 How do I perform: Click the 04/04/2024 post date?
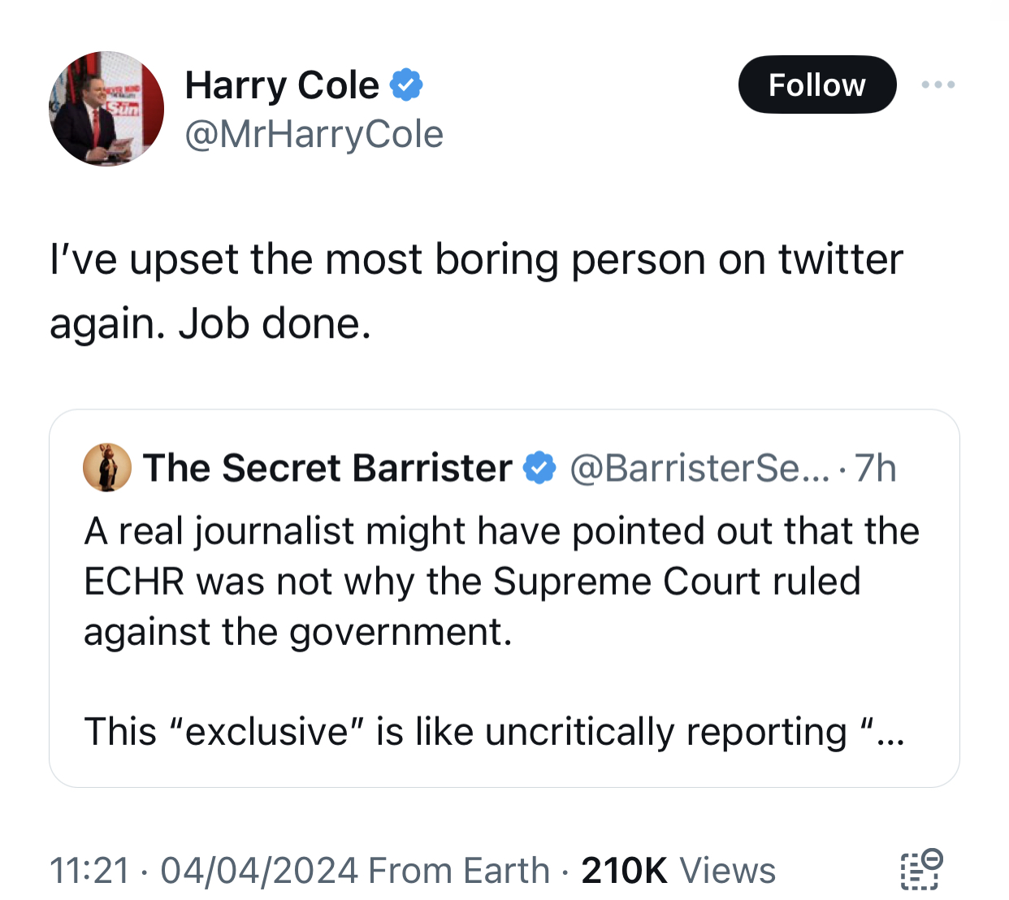pos(259,871)
